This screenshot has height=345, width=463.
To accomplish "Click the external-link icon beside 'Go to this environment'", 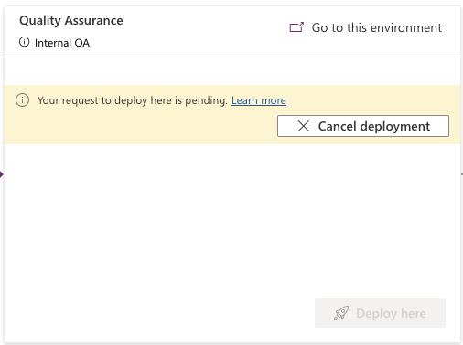I will pos(296,27).
